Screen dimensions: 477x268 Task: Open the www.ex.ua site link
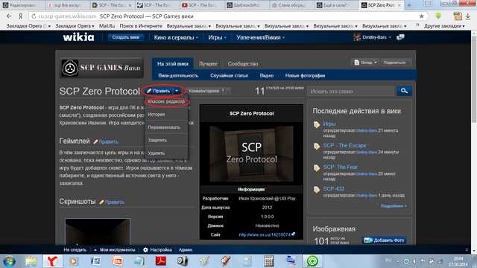tap(265, 234)
